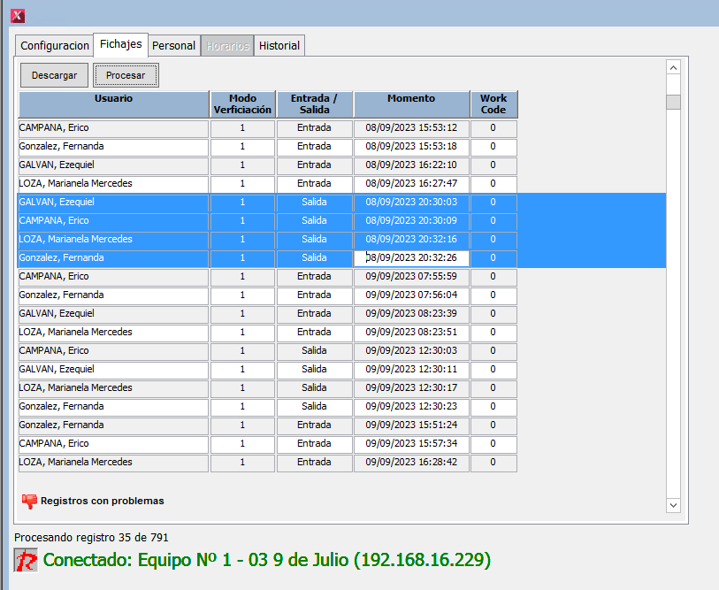Click the red X application icon
This screenshot has height=590, width=719.
(17, 15)
